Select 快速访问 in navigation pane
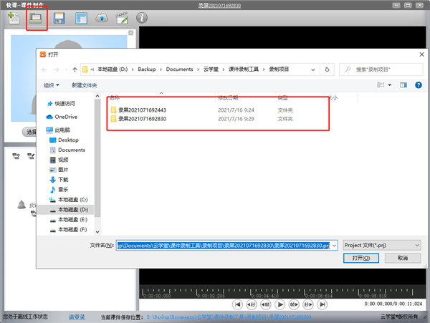430x323 pixels. [64, 104]
